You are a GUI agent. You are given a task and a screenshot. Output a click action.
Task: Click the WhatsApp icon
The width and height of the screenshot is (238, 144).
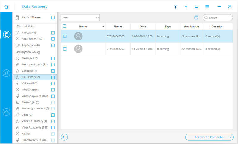click(x=18, y=90)
